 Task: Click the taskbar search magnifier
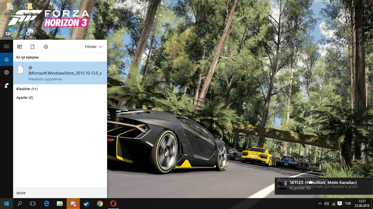pos(20,204)
